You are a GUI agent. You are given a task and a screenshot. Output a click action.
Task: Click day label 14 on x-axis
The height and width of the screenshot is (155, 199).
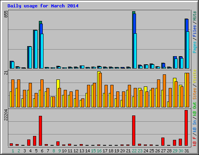tap(87, 151)
